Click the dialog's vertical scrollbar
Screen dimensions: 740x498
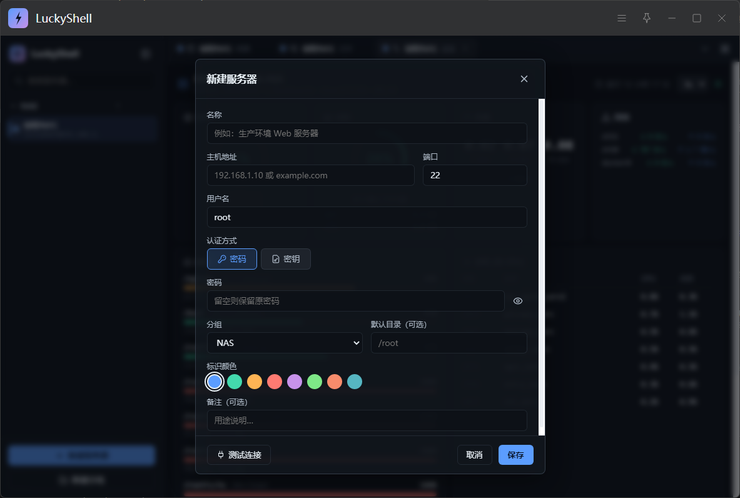(x=542, y=267)
